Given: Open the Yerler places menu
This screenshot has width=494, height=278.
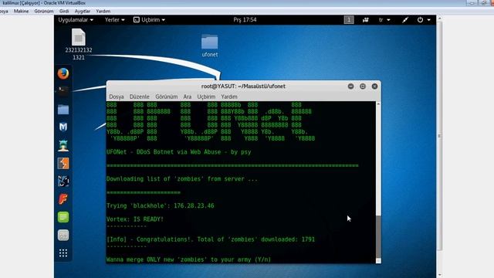Looking at the screenshot, I should pyautogui.click(x=114, y=20).
